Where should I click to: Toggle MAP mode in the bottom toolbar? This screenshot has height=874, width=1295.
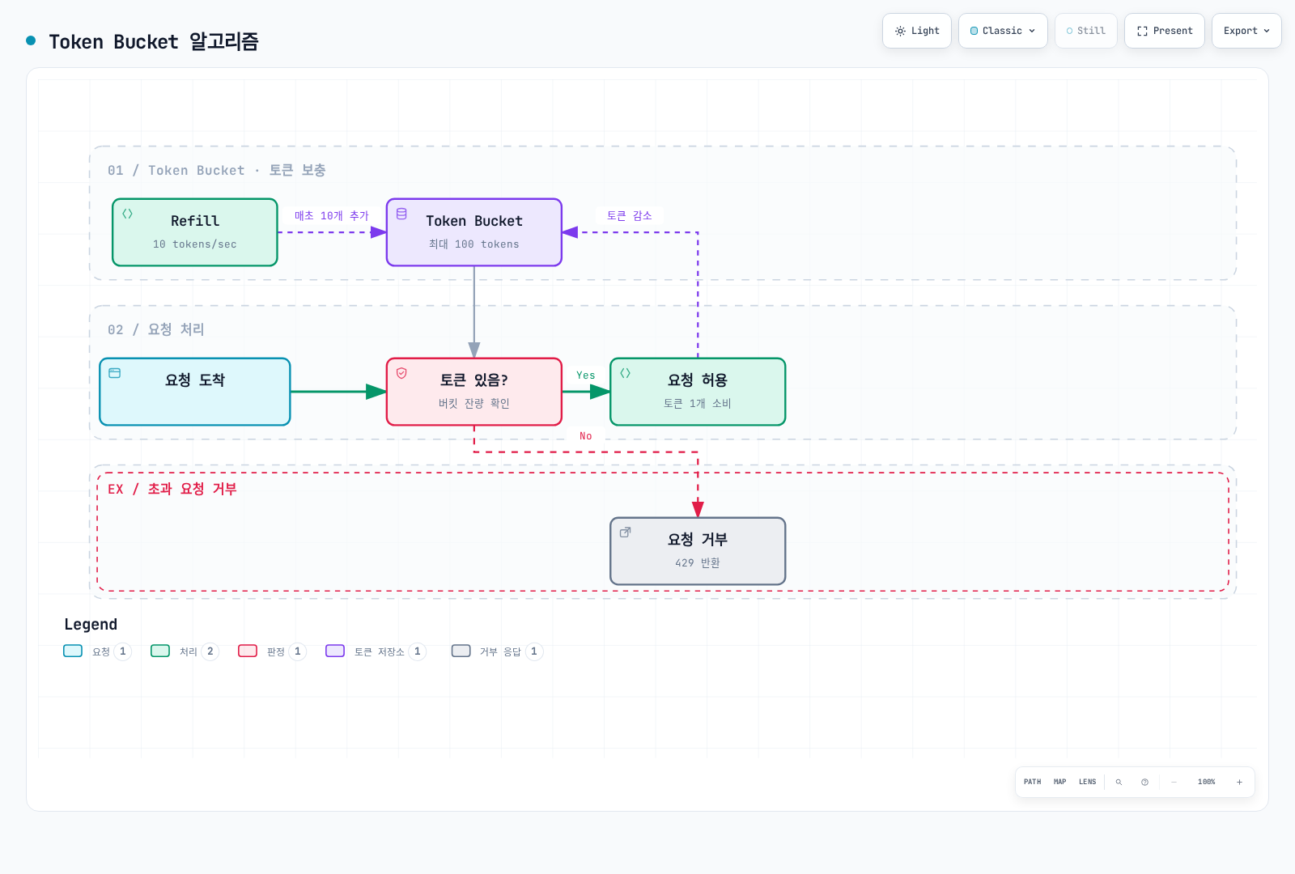pos(1060,782)
